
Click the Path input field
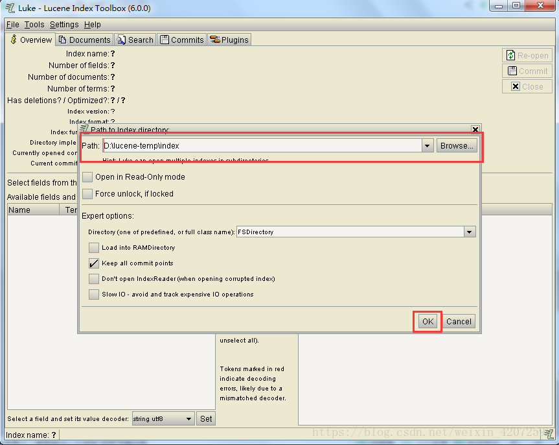(x=262, y=146)
